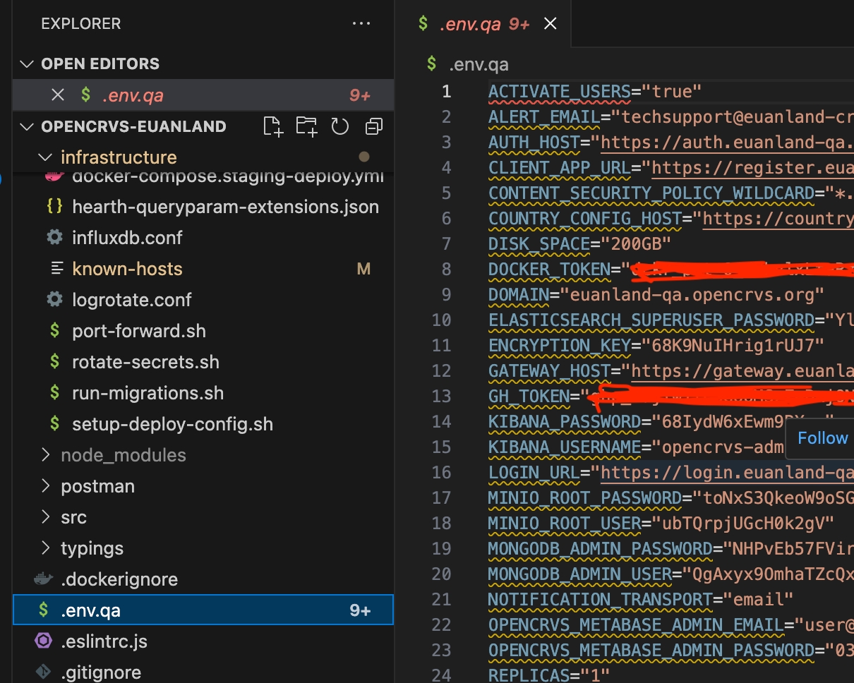Close .env.qa in Open Editors list
854x683 pixels.
(x=58, y=95)
